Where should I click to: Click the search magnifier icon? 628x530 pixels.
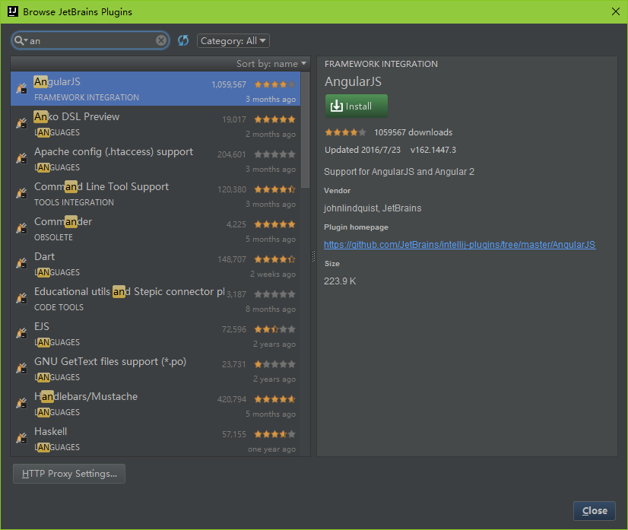(x=19, y=40)
